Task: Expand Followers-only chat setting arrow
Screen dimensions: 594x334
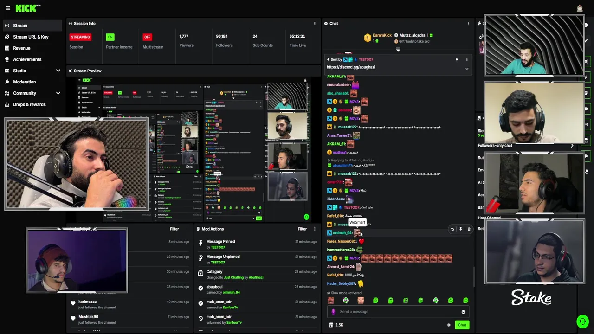Action: tap(572, 146)
